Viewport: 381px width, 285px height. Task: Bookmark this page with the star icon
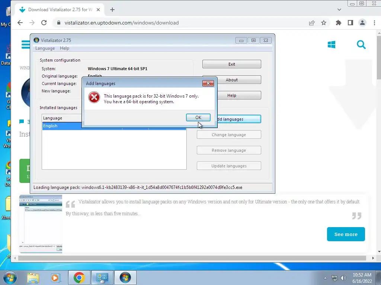324,23
